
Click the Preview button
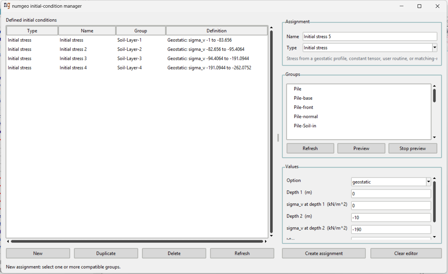click(x=361, y=148)
